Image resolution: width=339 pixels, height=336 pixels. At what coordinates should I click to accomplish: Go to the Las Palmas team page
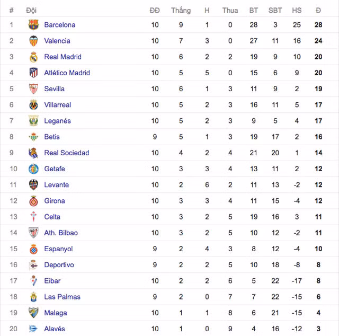63,297
